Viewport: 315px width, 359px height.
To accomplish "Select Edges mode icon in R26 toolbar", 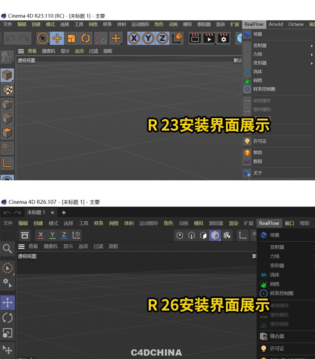I will pos(192,235).
